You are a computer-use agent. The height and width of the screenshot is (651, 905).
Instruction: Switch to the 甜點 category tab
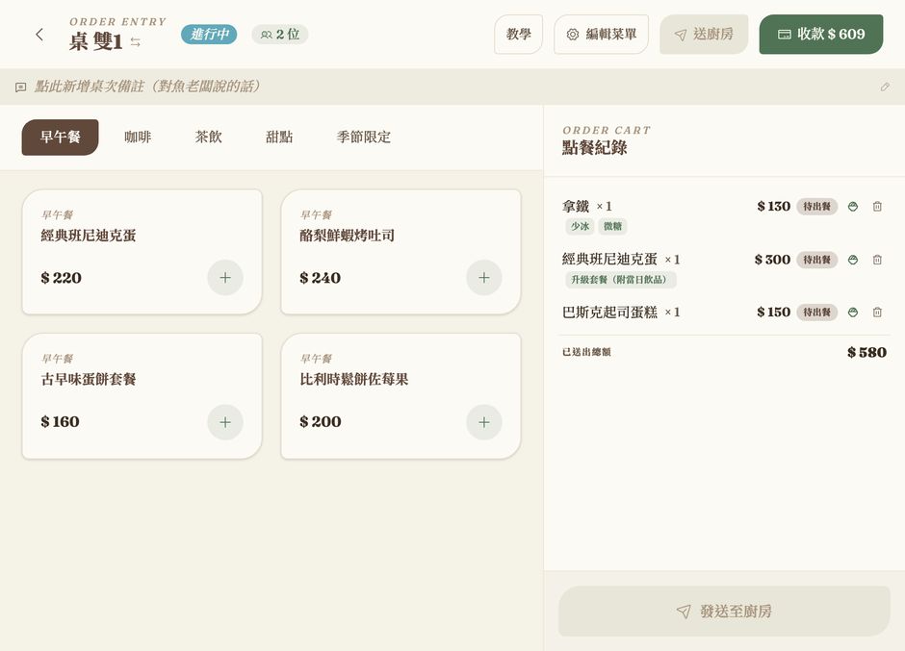pos(279,138)
